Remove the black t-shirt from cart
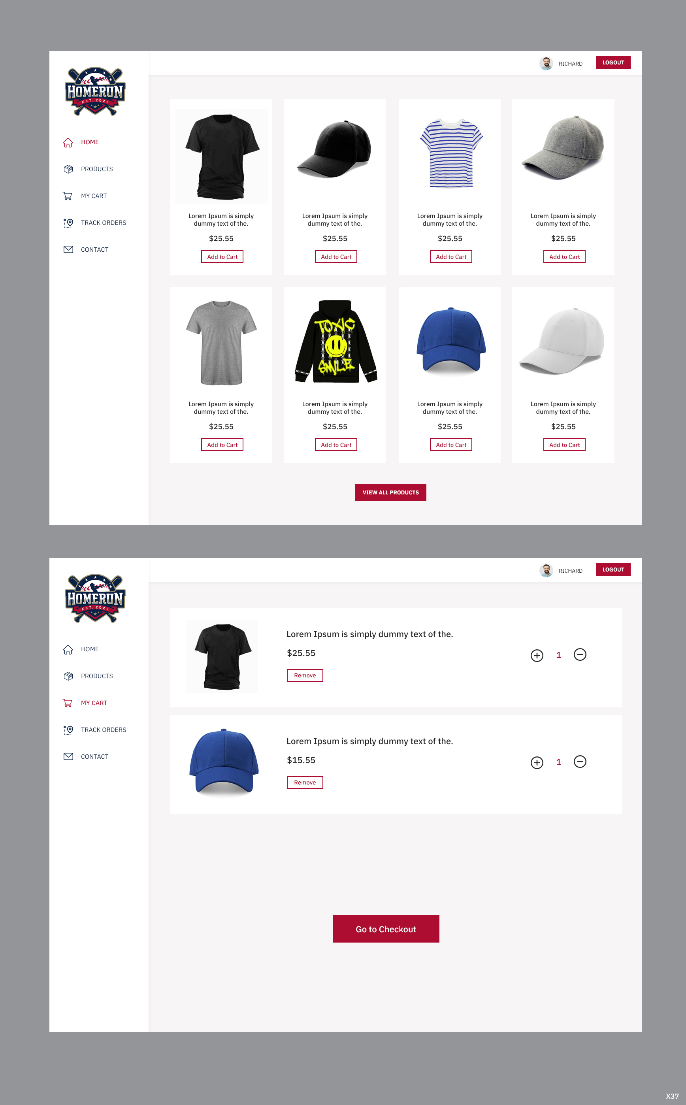 pos(305,675)
